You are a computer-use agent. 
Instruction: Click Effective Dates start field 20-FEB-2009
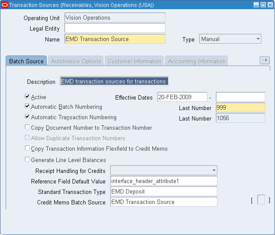click(x=182, y=97)
